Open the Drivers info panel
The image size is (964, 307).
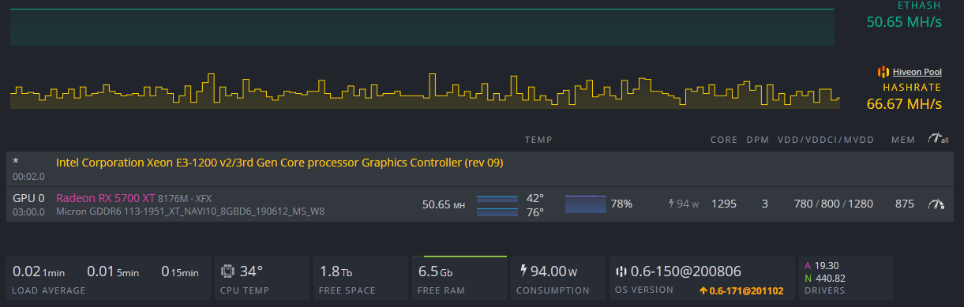(846, 278)
